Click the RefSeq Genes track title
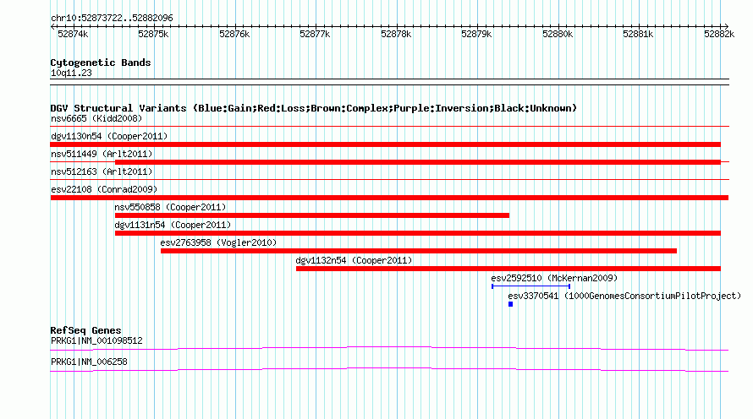The height and width of the screenshot is (419, 753). click(85, 330)
